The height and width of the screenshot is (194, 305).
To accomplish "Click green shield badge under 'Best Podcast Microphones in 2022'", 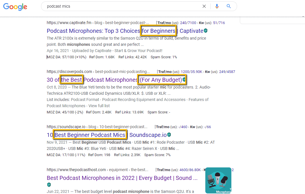I will (x=49, y=185).
